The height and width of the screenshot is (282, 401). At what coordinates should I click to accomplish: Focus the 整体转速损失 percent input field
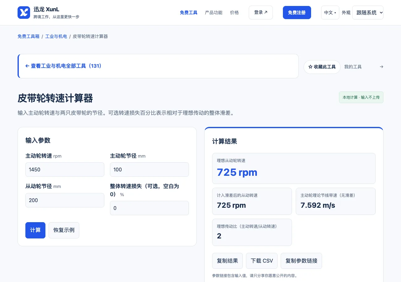point(149,208)
